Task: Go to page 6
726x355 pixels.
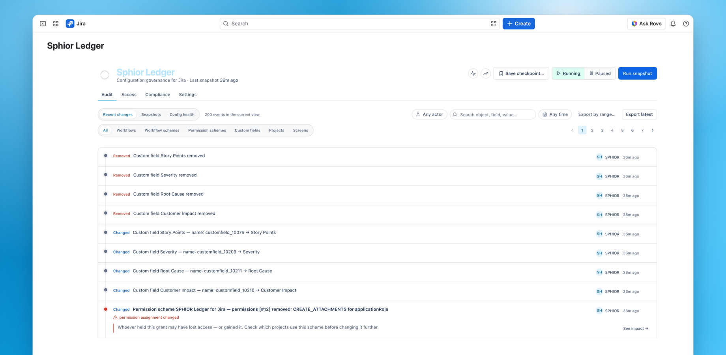Action: pos(632,130)
